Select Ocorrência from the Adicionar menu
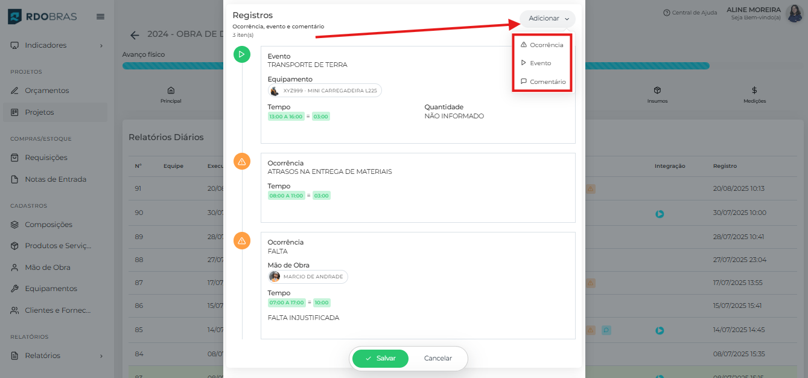Image resolution: width=808 pixels, height=378 pixels. click(542, 45)
